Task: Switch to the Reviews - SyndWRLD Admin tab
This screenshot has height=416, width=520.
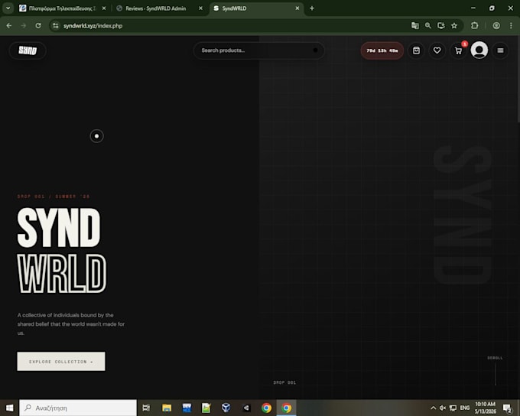Action: pos(156,8)
